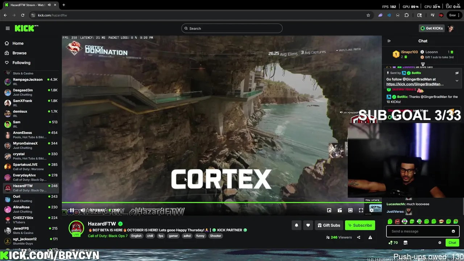Click the Get KICKs button
Image resolution: width=464 pixels, height=261 pixels.
431,28
